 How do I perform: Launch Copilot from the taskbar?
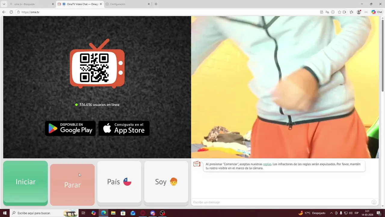(x=94, y=213)
